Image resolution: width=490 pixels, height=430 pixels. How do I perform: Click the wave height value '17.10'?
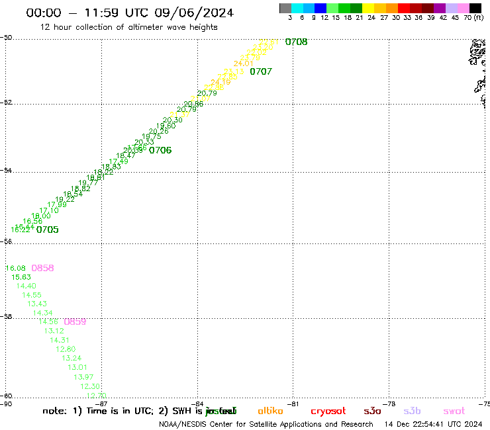pos(49,210)
